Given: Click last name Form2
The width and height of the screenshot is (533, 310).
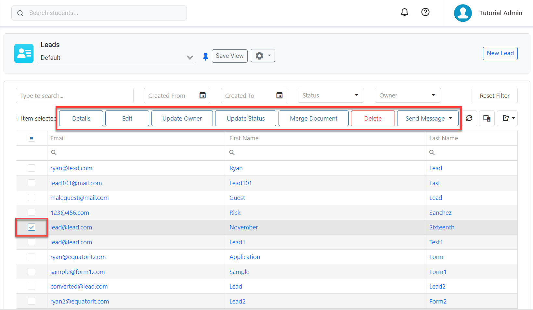Looking at the screenshot, I should coord(438,301).
